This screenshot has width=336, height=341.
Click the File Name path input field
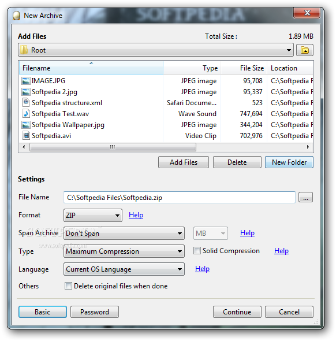(x=180, y=197)
